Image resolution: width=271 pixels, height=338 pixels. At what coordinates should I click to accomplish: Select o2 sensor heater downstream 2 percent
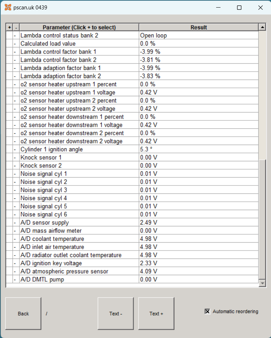click(79, 133)
